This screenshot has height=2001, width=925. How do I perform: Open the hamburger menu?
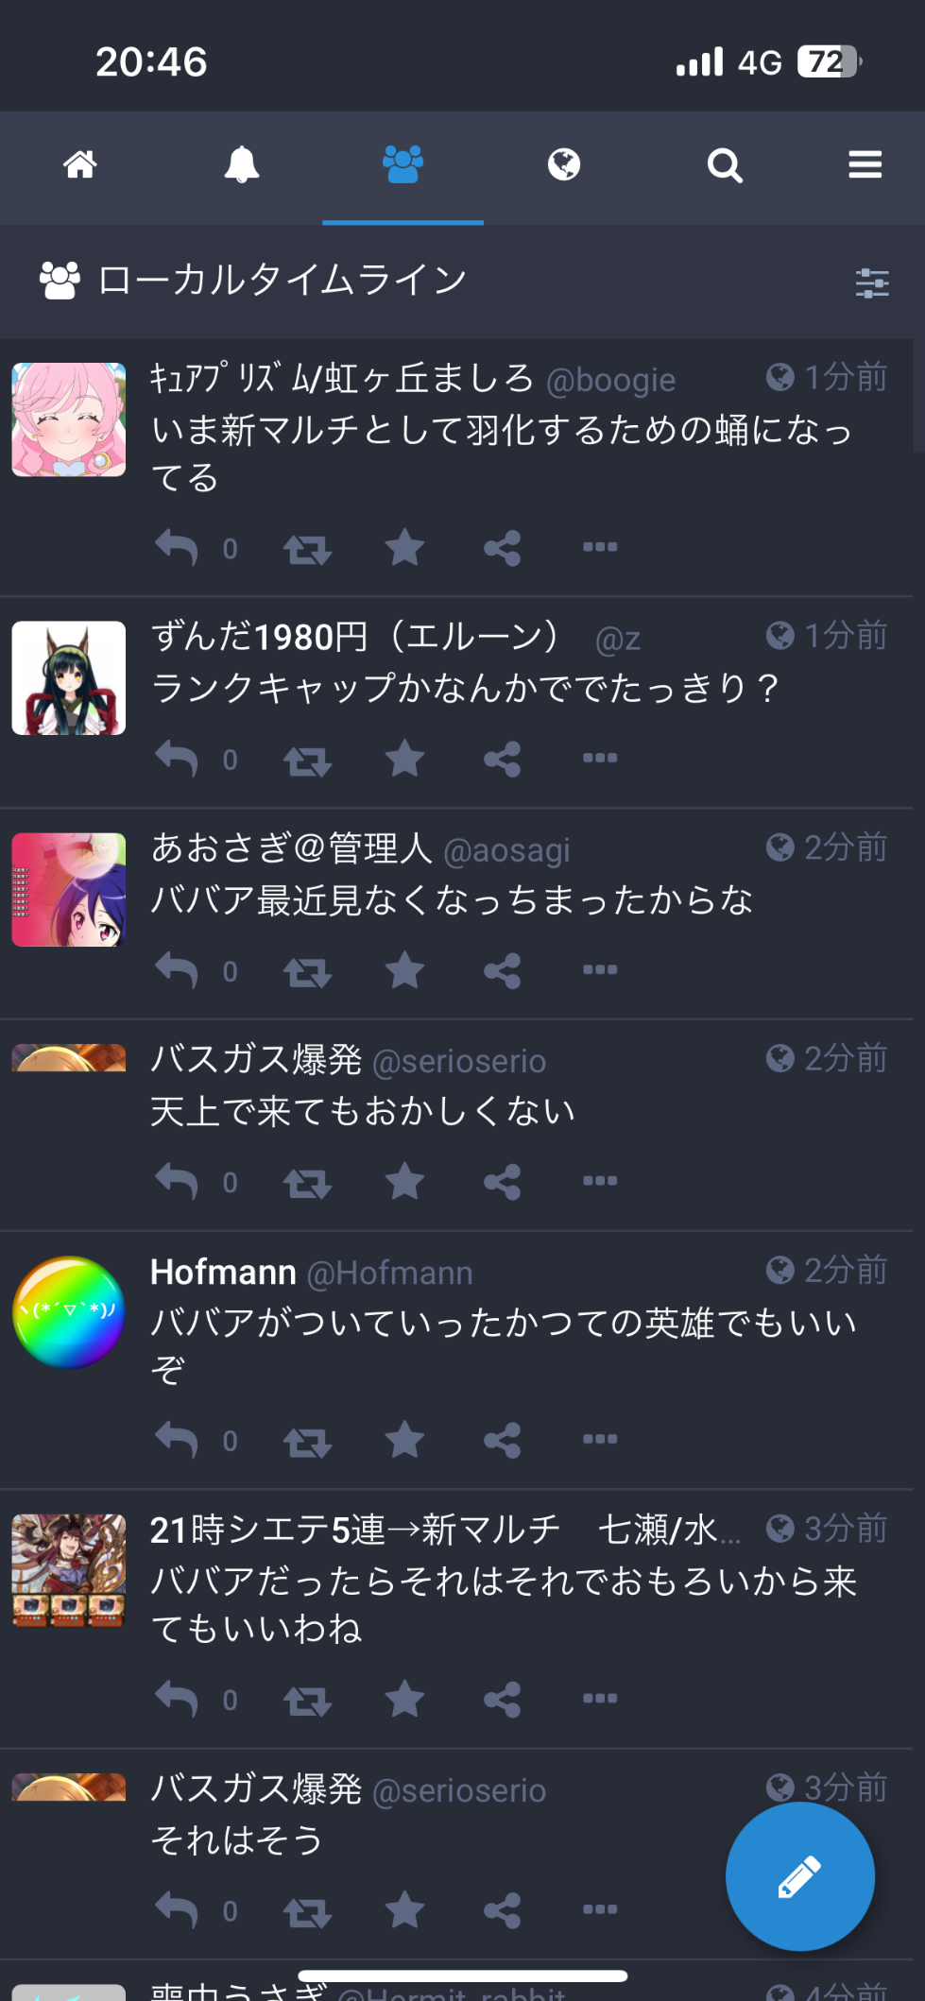[x=865, y=165]
